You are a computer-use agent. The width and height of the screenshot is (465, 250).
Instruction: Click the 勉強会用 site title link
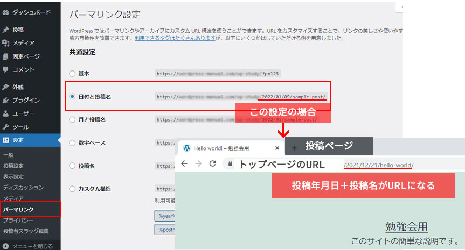coord(407,227)
